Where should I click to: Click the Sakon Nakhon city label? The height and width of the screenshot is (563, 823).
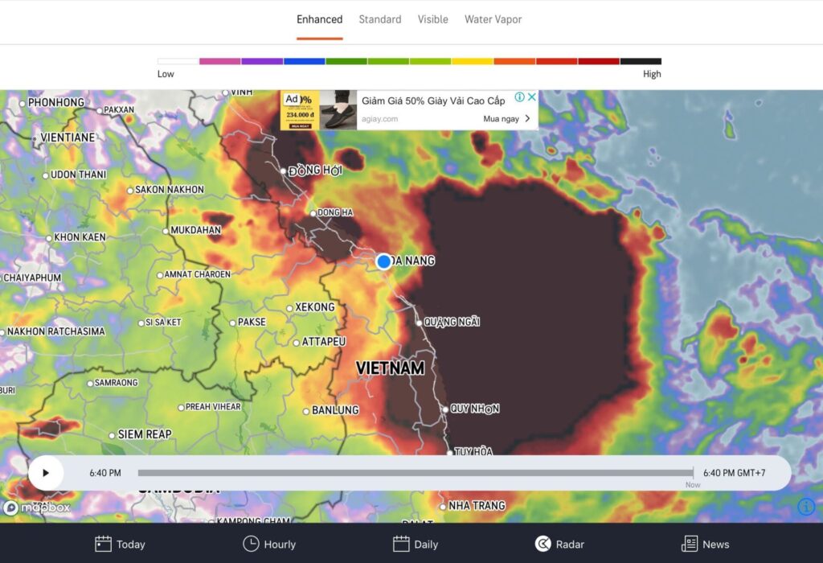click(169, 190)
